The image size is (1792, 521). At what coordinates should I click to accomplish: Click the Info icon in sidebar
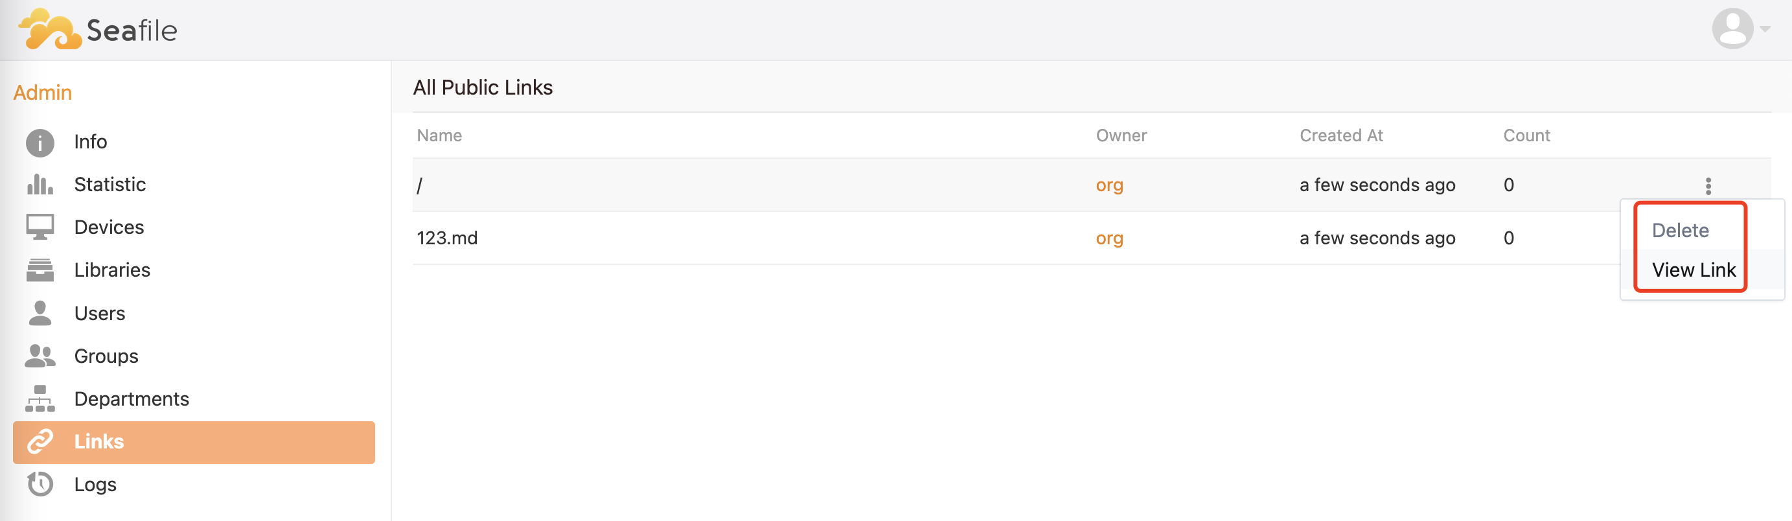[x=40, y=143]
